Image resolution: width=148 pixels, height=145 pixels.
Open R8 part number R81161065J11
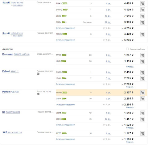(x=13, y=112)
